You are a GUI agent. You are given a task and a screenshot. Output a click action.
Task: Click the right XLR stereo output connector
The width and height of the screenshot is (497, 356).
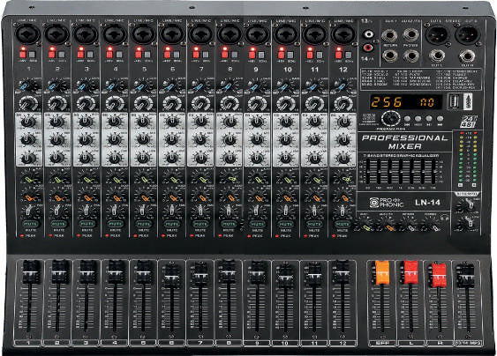tap(467, 34)
